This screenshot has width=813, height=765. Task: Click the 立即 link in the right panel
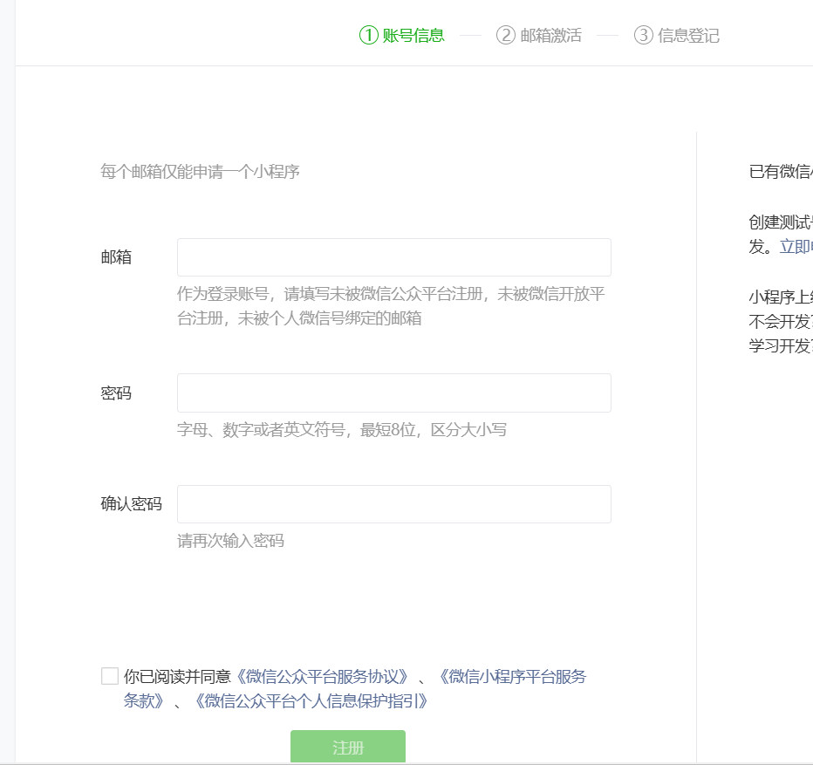coord(796,246)
